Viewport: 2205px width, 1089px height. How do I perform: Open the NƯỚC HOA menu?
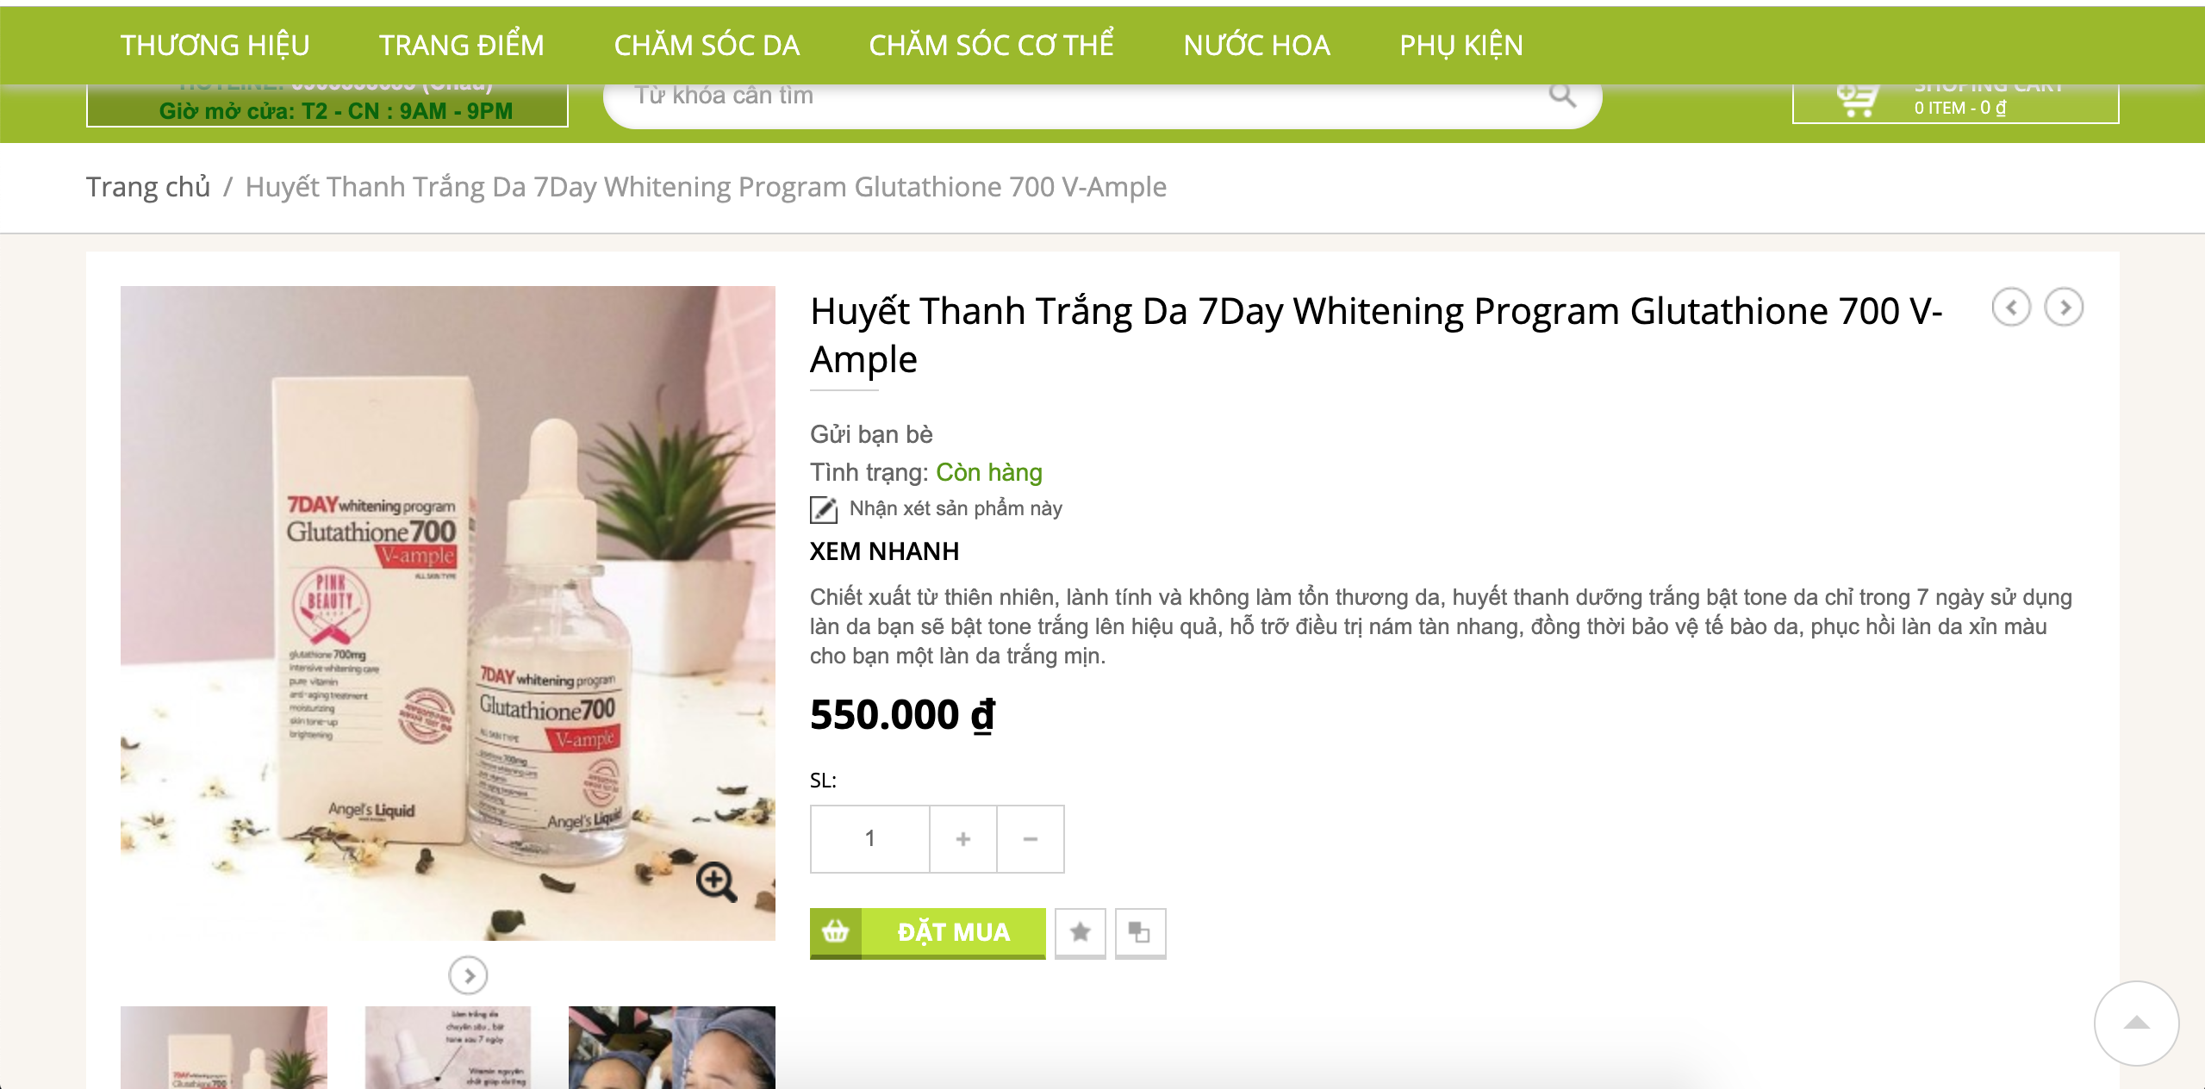[1256, 46]
